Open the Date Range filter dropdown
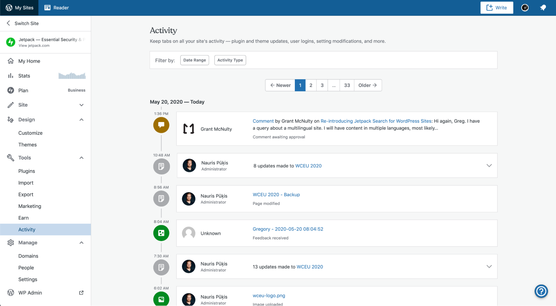Image resolution: width=556 pixels, height=306 pixels. pos(195,60)
